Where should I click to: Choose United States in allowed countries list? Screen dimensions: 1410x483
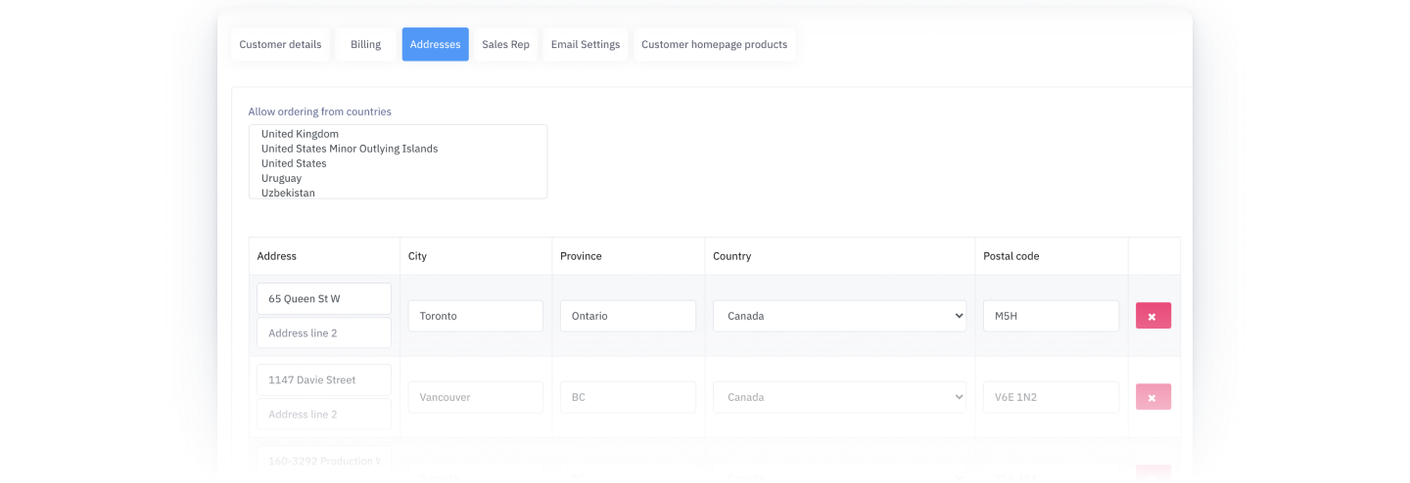point(294,163)
